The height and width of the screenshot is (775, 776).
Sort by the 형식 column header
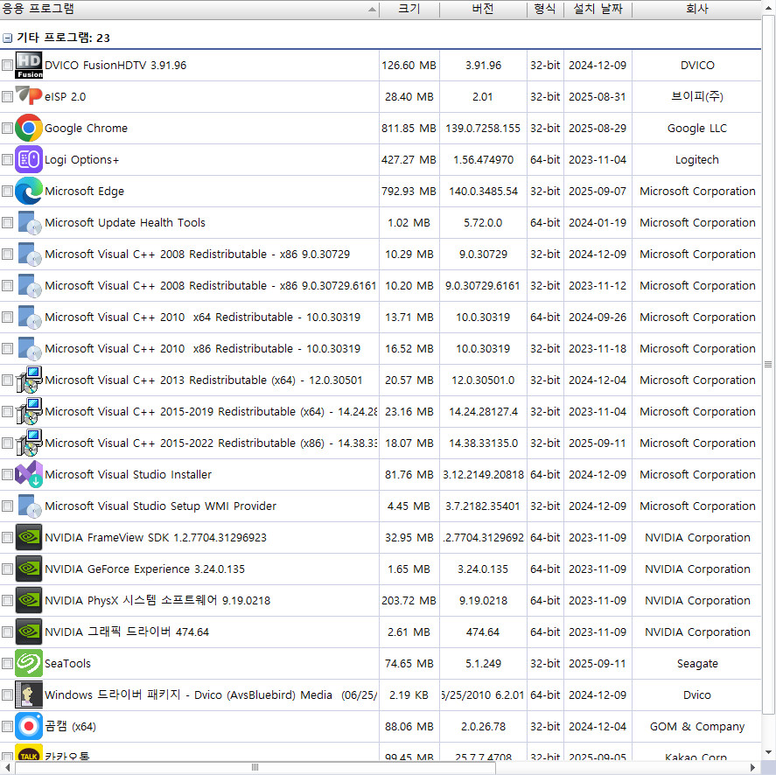[545, 10]
